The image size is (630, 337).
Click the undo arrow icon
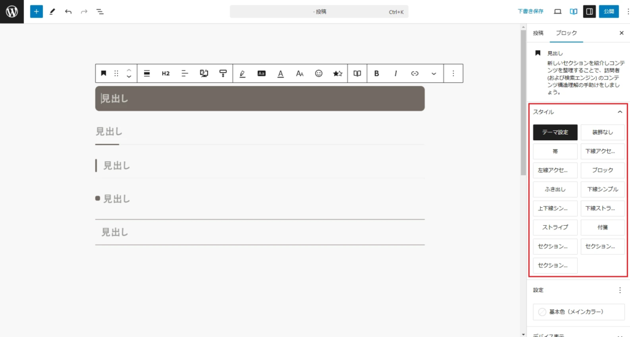click(x=68, y=12)
